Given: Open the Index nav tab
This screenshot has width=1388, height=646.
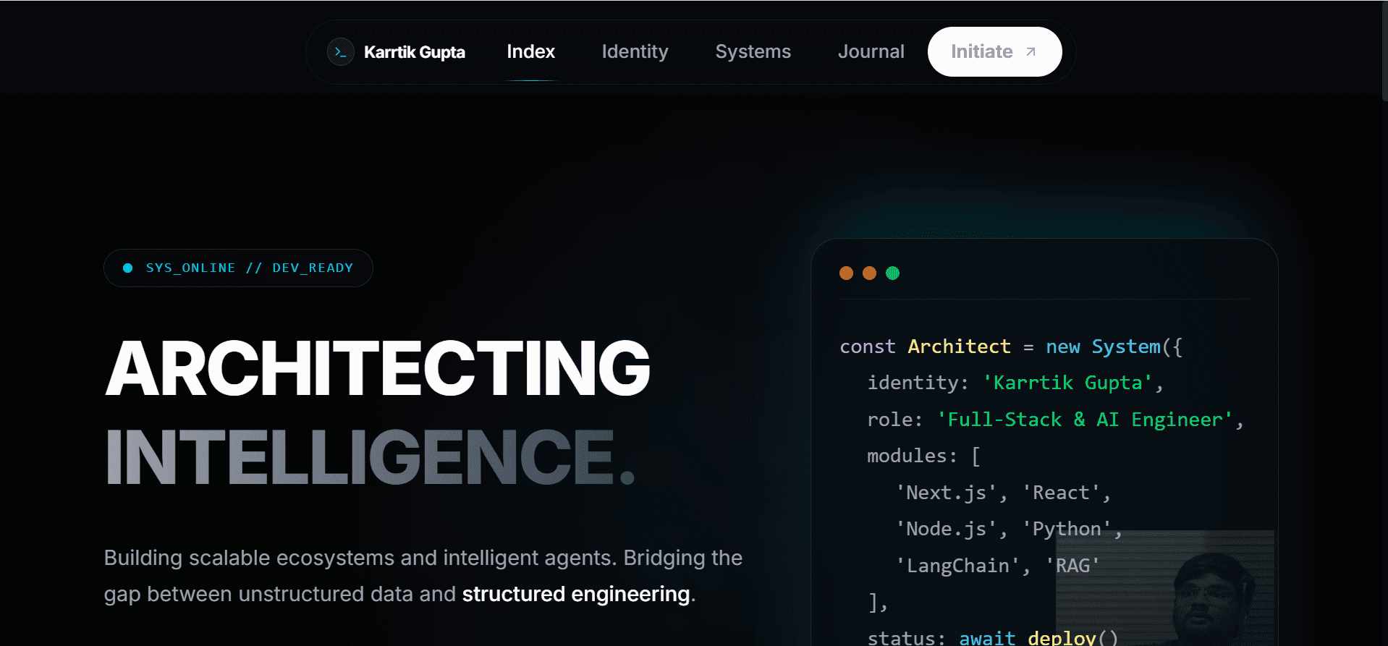Looking at the screenshot, I should click(x=530, y=52).
